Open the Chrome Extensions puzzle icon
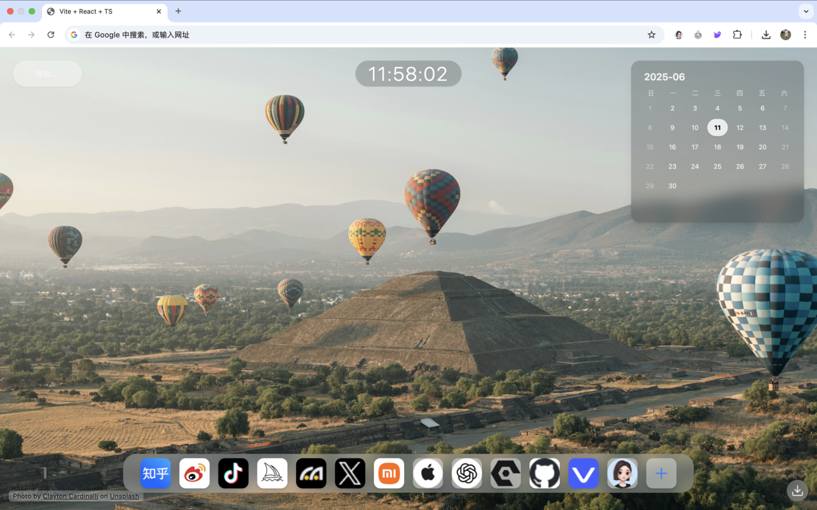The image size is (817, 510). click(x=737, y=35)
